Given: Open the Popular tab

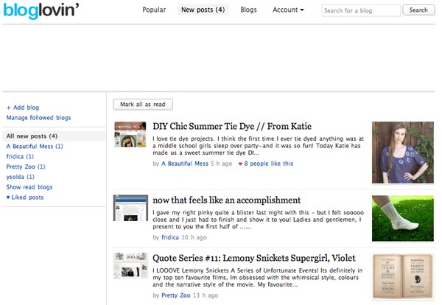Looking at the screenshot, I should (x=154, y=10).
